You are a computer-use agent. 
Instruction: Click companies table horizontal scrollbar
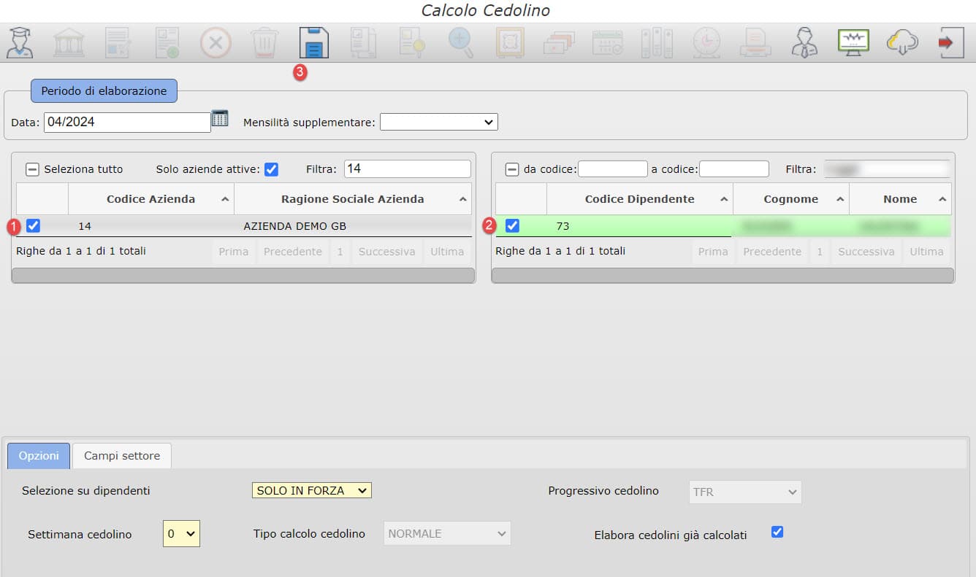point(243,275)
